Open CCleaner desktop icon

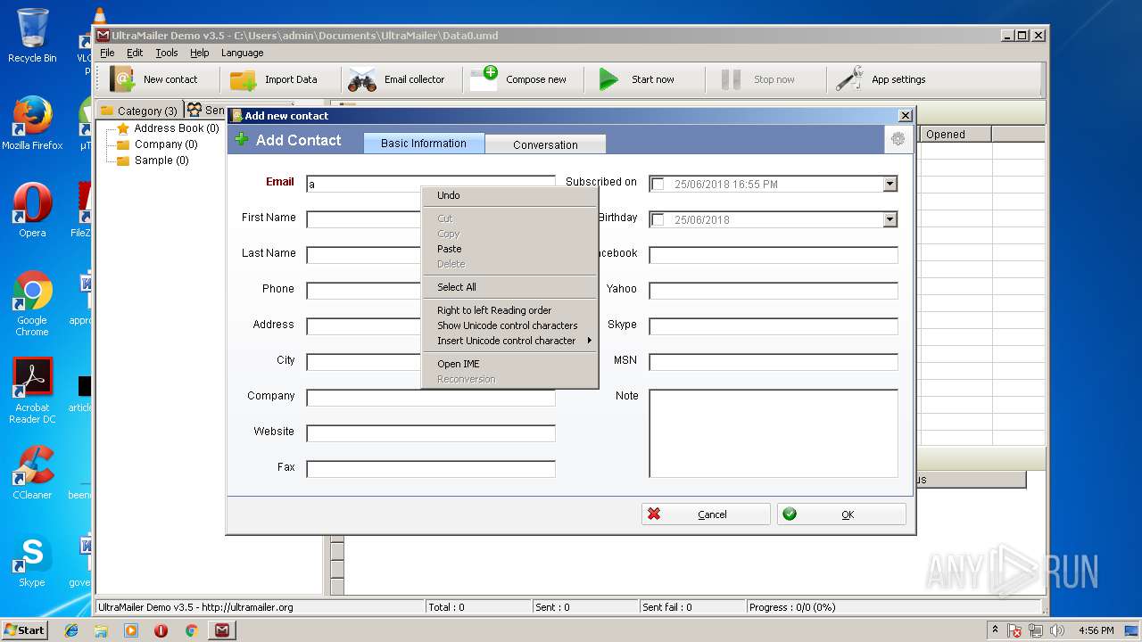(x=32, y=473)
